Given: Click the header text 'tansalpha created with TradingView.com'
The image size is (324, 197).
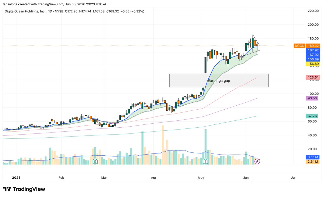Looking at the screenshot, I should click(33, 4).
